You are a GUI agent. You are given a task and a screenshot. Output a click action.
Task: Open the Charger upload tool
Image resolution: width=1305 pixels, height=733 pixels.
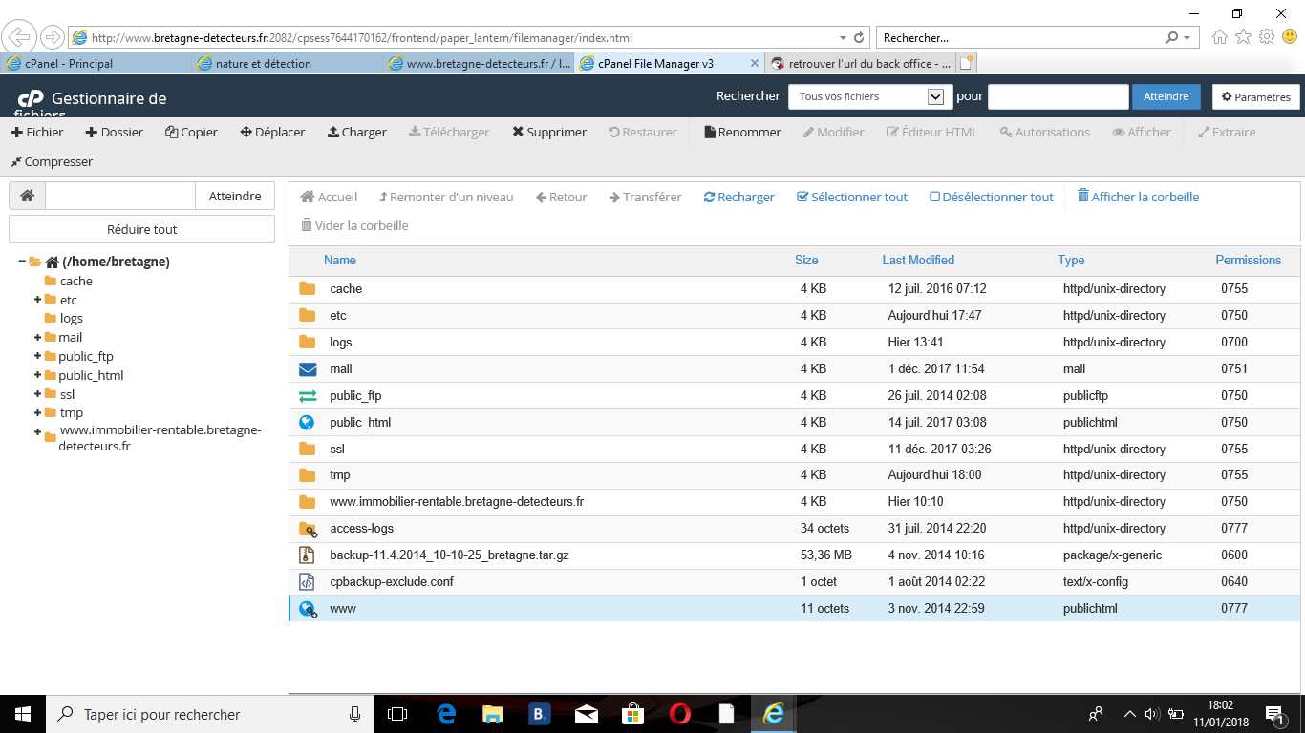[x=356, y=132]
